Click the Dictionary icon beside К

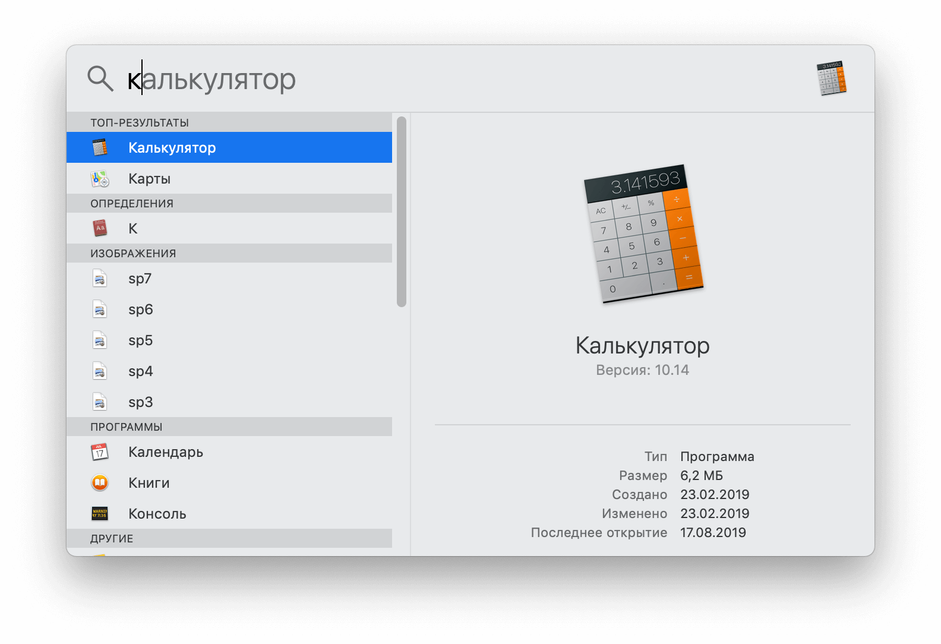click(x=100, y=228)
